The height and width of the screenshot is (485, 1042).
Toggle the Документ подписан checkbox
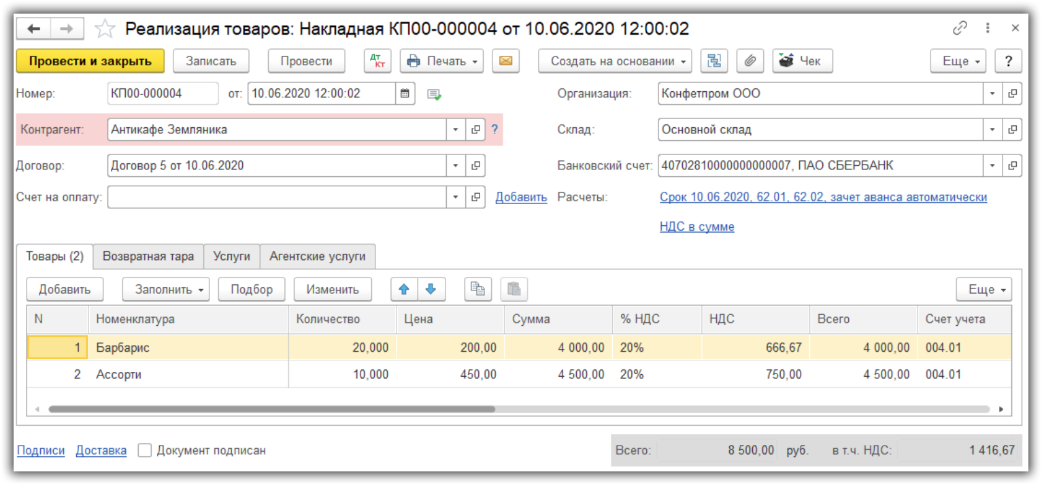point(144,450)
